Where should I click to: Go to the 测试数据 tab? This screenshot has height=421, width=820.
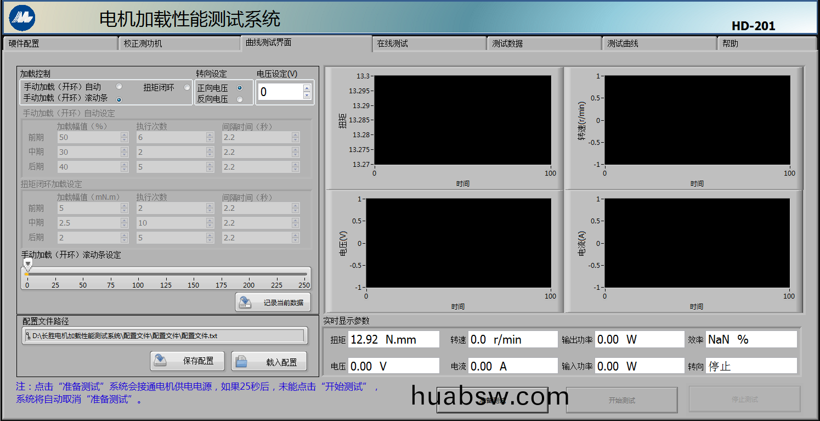click(x=544, y=44)
